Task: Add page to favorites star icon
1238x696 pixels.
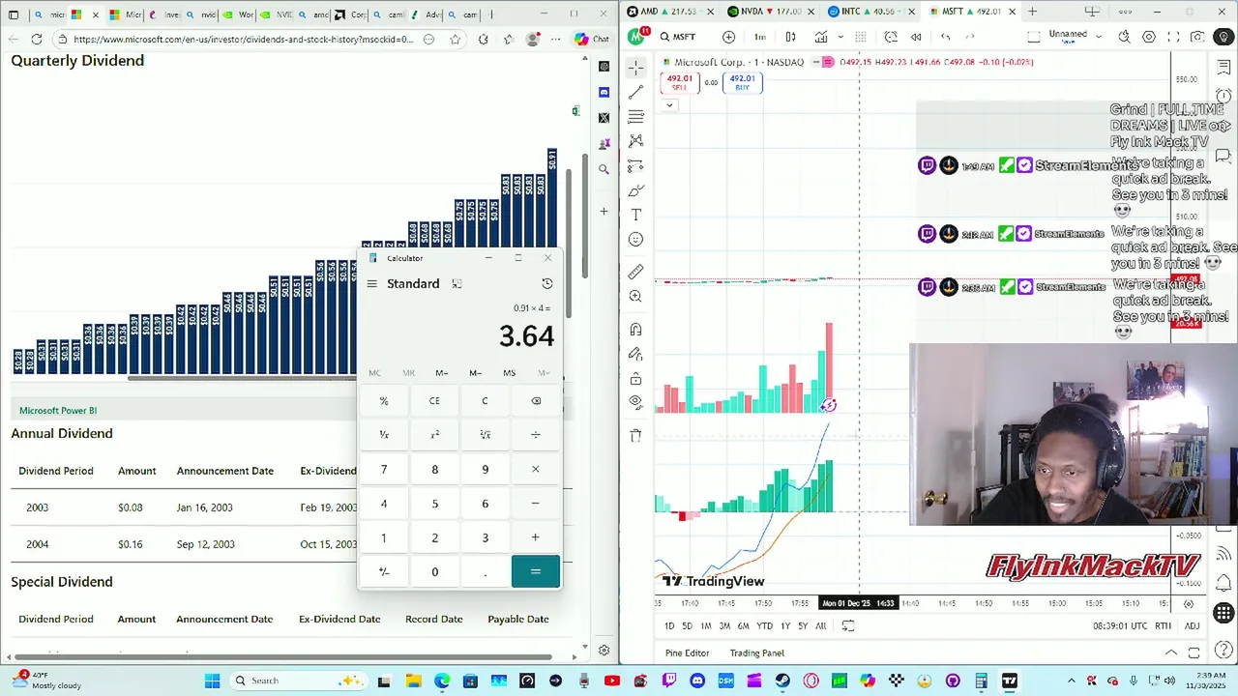Action: click(x=455, y=39)
